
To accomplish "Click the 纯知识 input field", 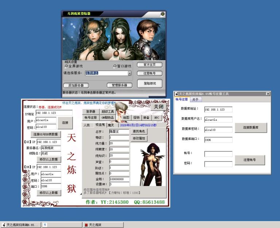I will pyautogui.click(x=119, y=155).
